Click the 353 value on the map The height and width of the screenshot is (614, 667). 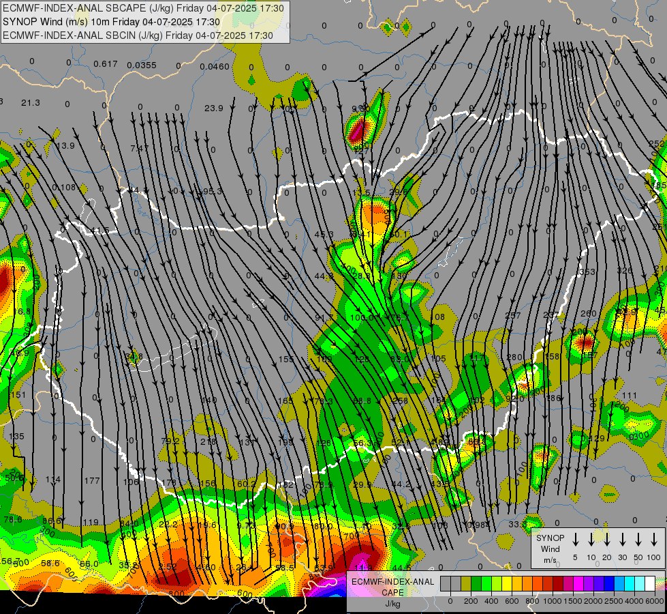point(587,272)
